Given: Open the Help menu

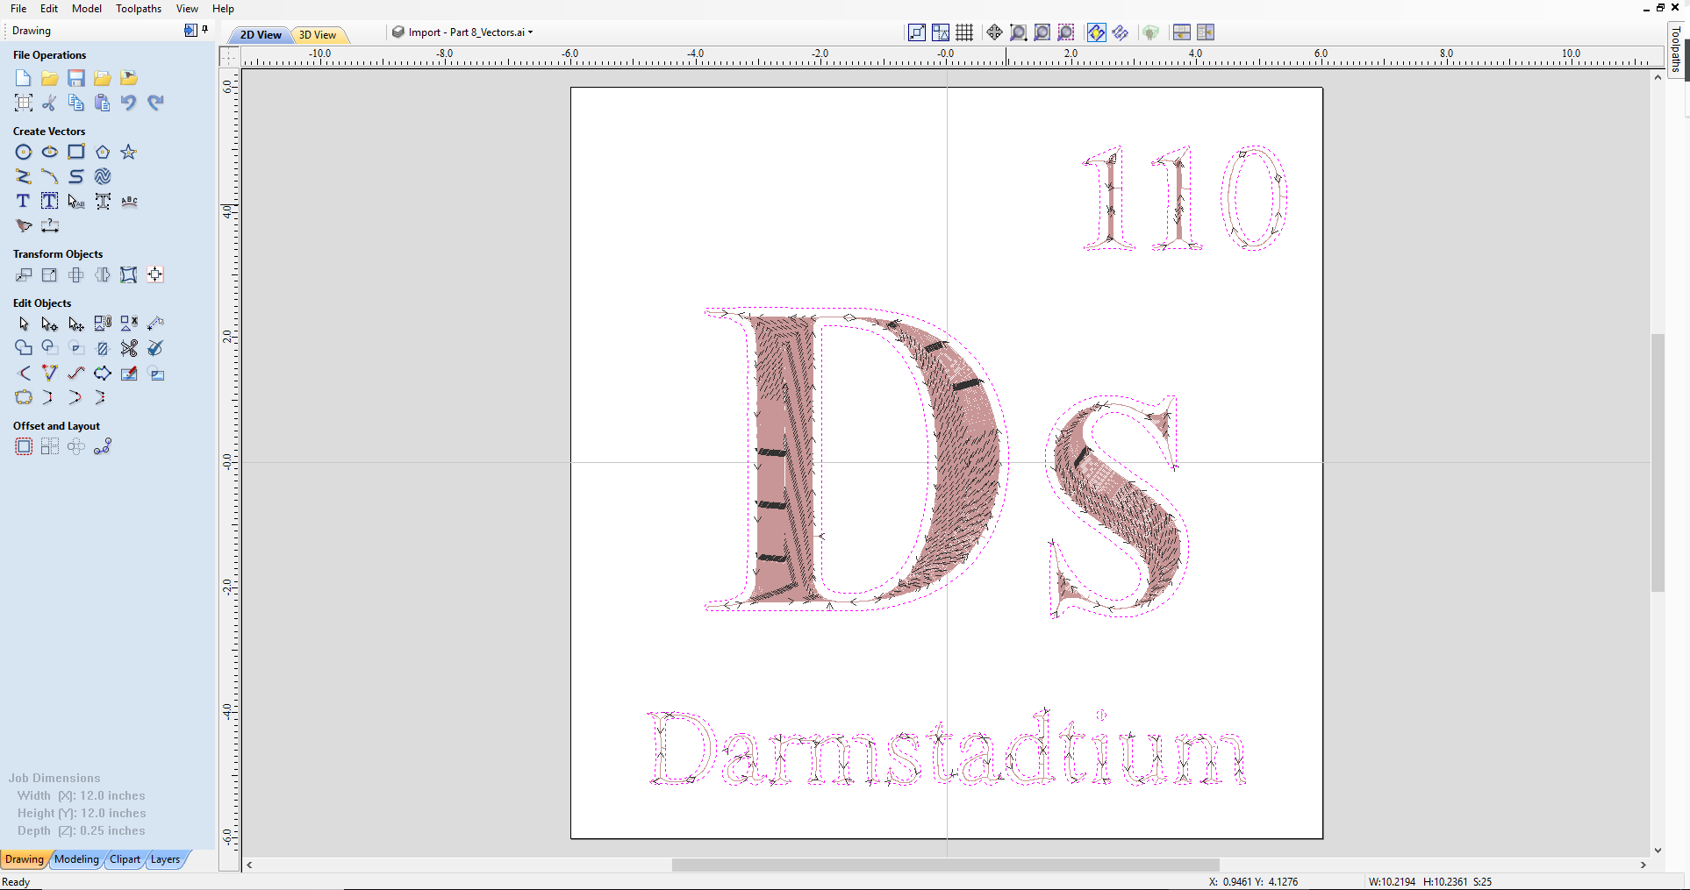Looking at the screenshot, I should (224, 8).
